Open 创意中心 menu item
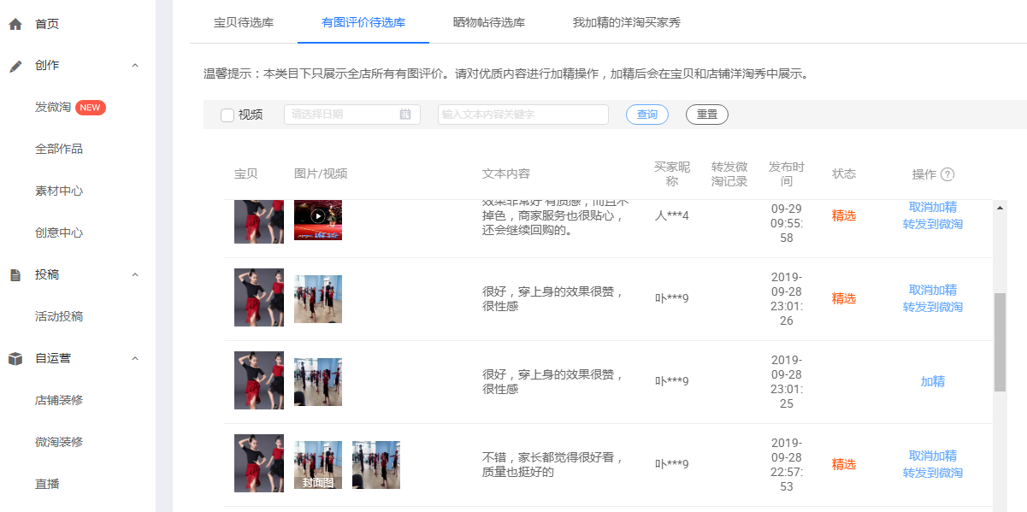Viewport: 1027px width, 512px height. (59, 233)
